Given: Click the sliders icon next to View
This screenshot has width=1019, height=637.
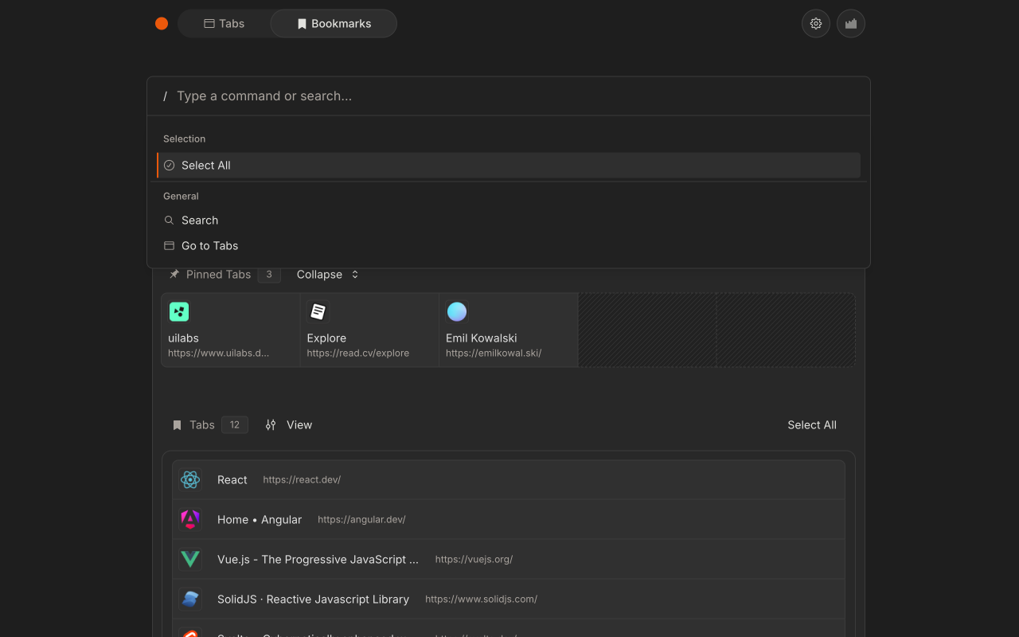Looking at the screenshot, I should 271,425.
